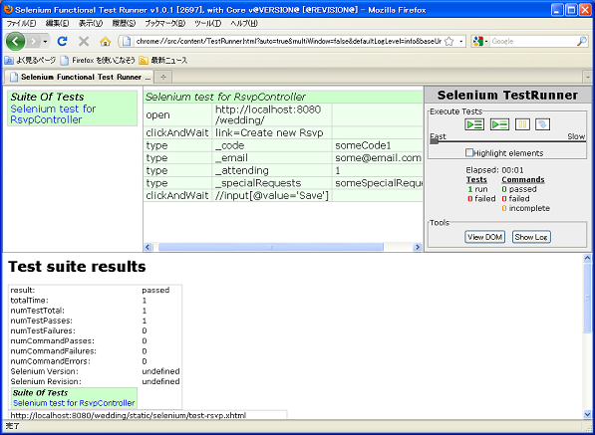
Task: Open the 最新ニュース feed bookmark
Action: (163, 61)
